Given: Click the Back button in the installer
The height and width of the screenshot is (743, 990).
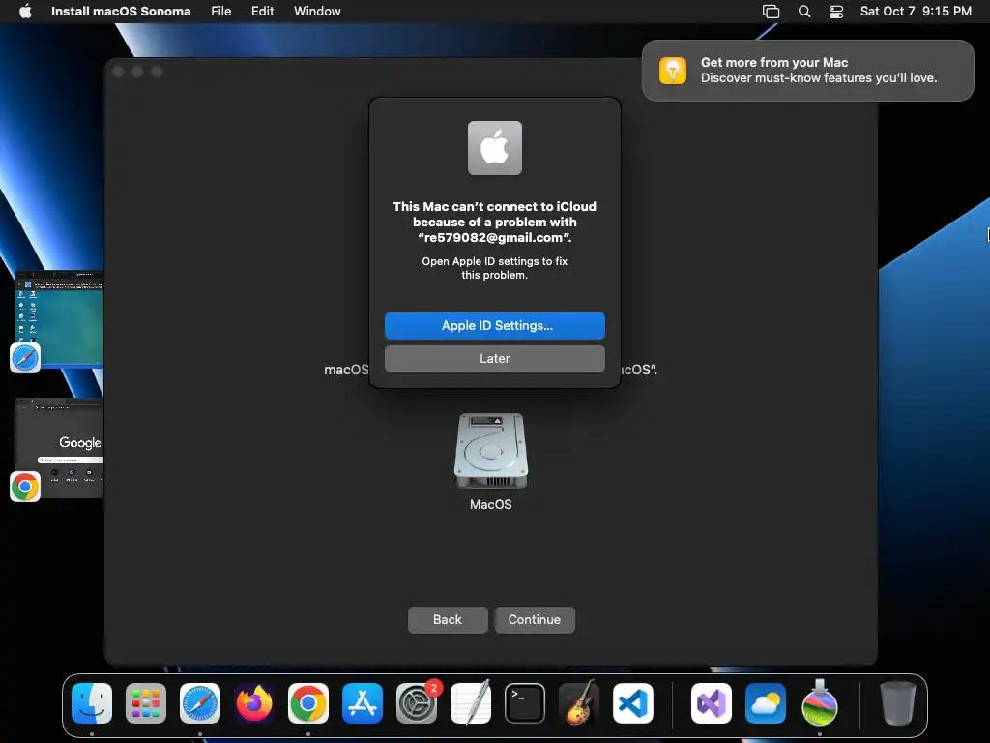Looking at the screenshot, I should (x=448, y=620).
